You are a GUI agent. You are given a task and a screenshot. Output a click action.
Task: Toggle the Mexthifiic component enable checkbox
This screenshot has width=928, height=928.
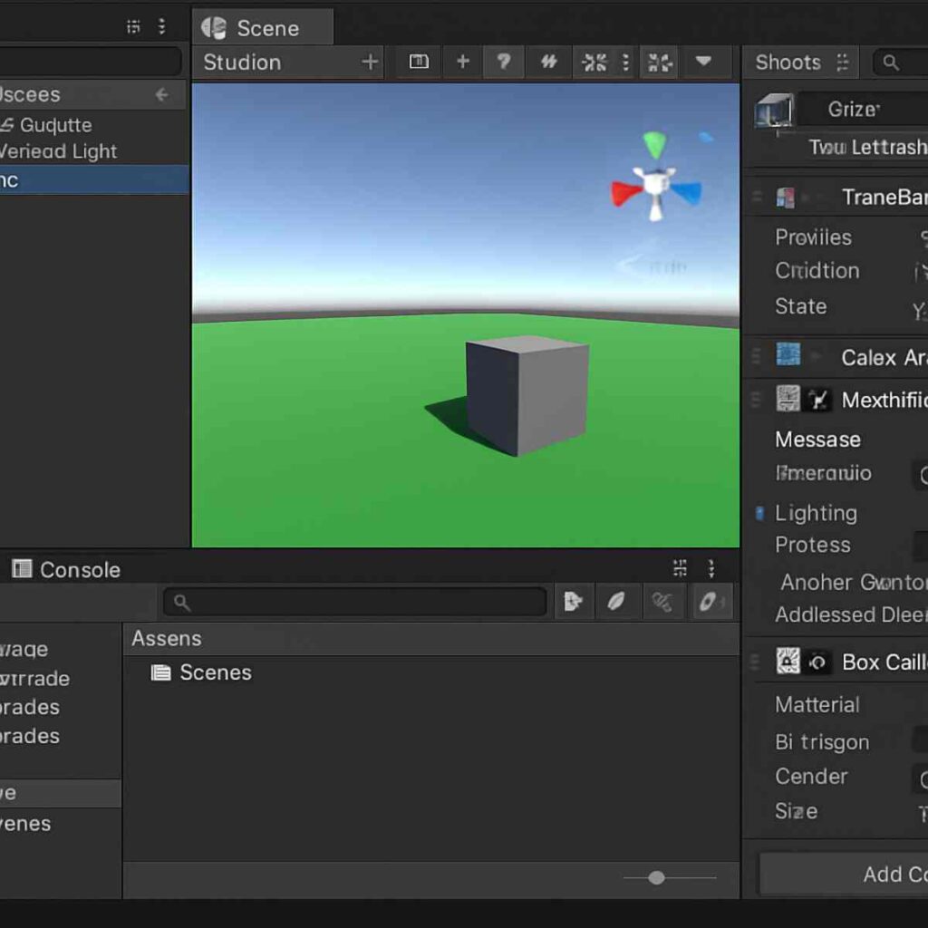click(x=818, y=400)
